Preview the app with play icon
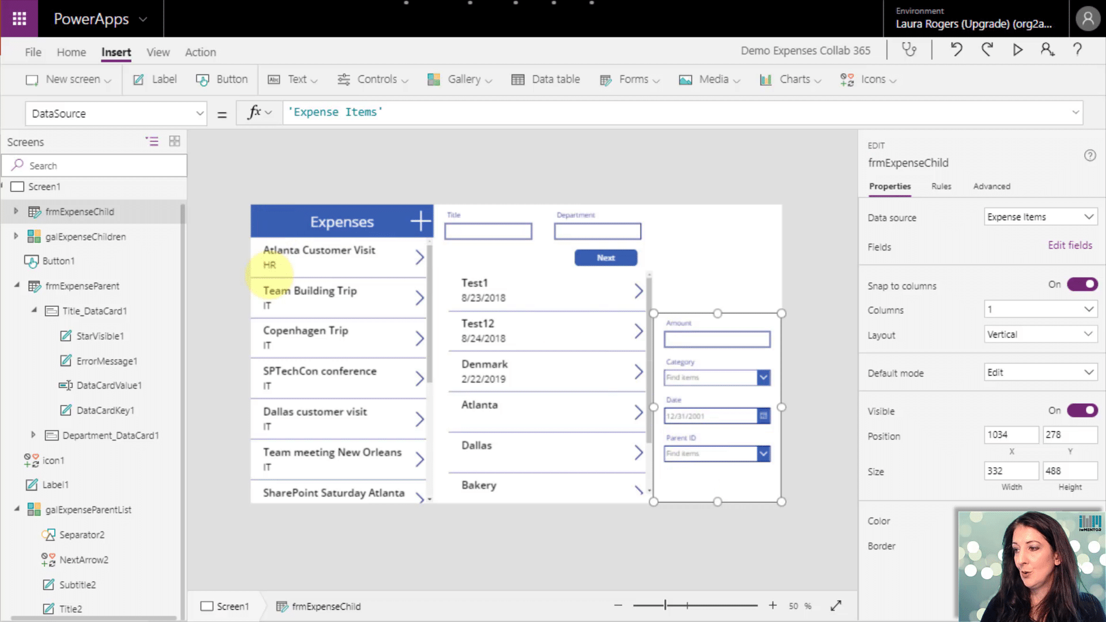This screenshot has height=622, width=1106. [1018, 50]
